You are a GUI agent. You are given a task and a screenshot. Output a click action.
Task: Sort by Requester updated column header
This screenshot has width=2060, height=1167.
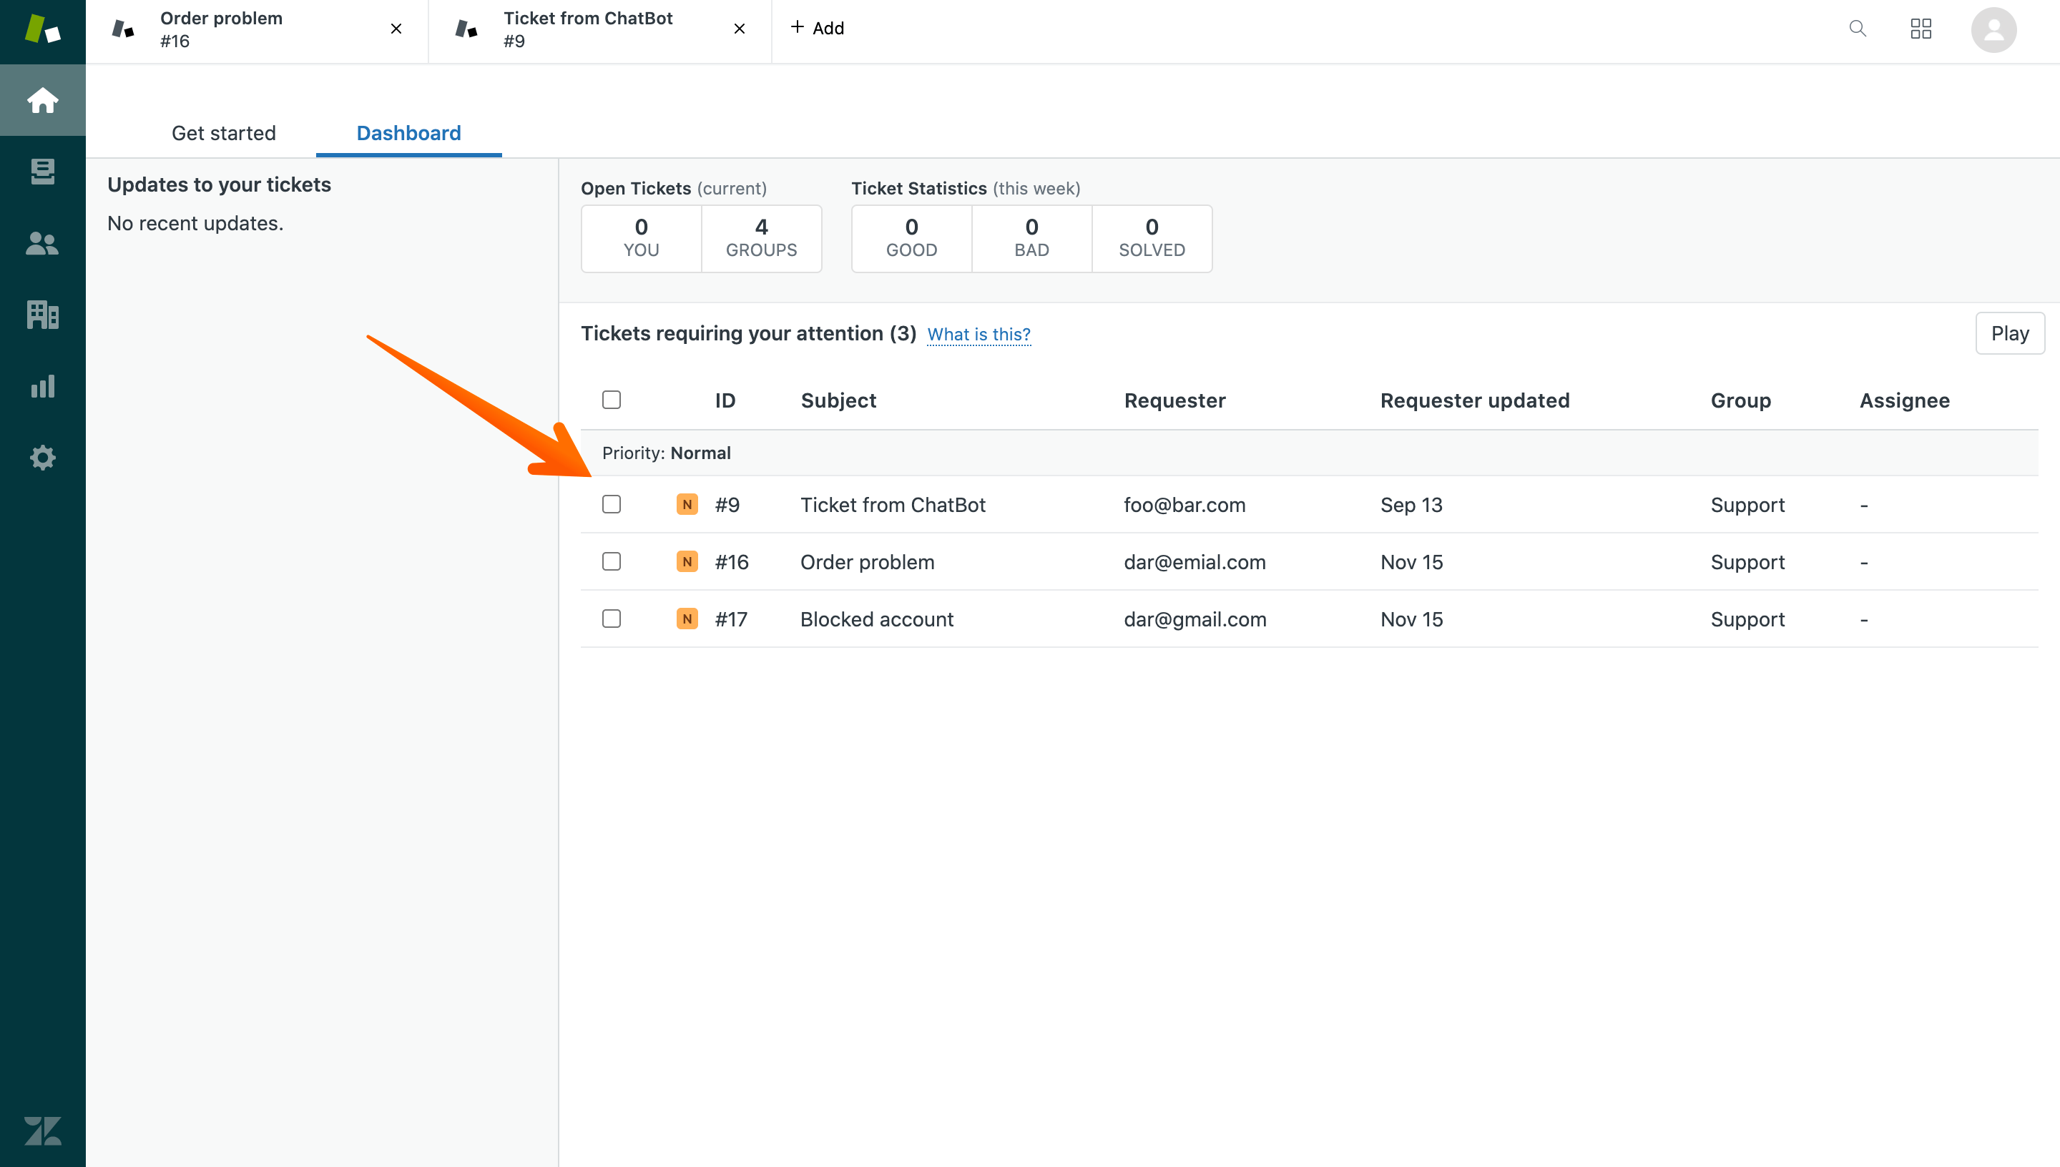pos(1475,400)
